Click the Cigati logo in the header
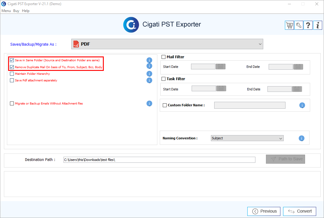The image size is (324, 218). pyautogui.click(x=131, y=25)
